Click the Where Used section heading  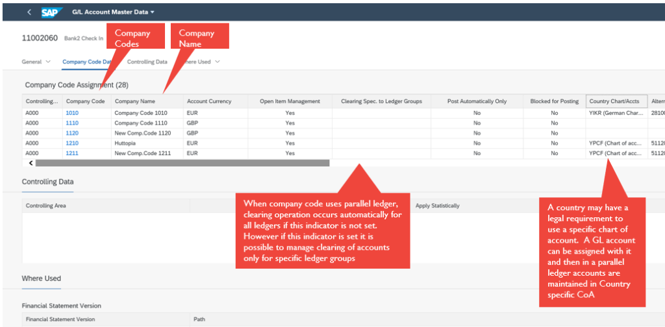(x=41, y=278)
